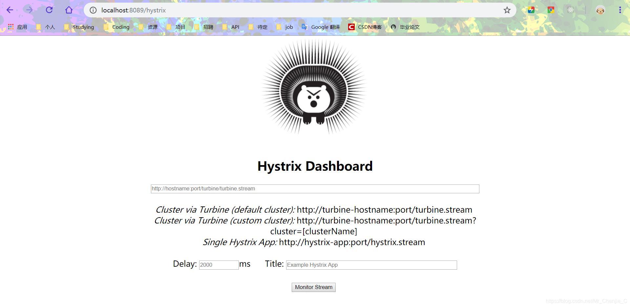Click the Delay input field

tap(219, 265)
